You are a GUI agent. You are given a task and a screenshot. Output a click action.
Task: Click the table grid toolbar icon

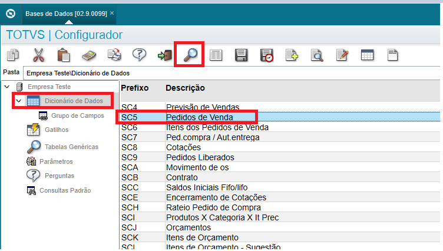pos(367,55)
